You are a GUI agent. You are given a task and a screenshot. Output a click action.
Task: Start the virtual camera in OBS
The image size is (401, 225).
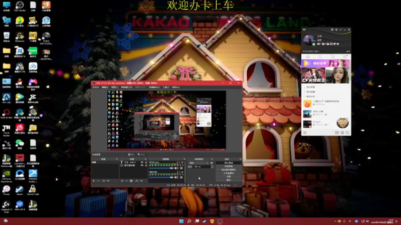[x=229, y=169]
